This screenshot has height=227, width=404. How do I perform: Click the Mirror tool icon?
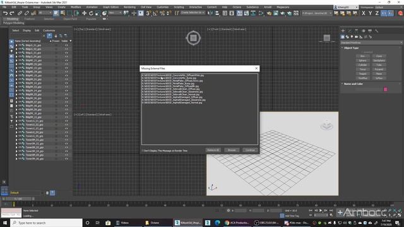coord(210,13)
